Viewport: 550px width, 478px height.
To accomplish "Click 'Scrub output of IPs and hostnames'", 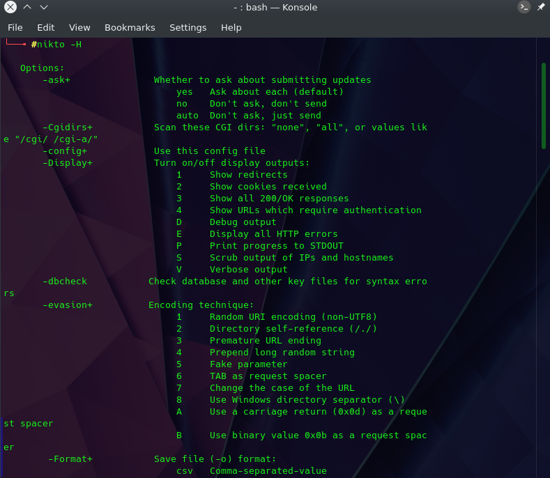I will click(302, 258).
